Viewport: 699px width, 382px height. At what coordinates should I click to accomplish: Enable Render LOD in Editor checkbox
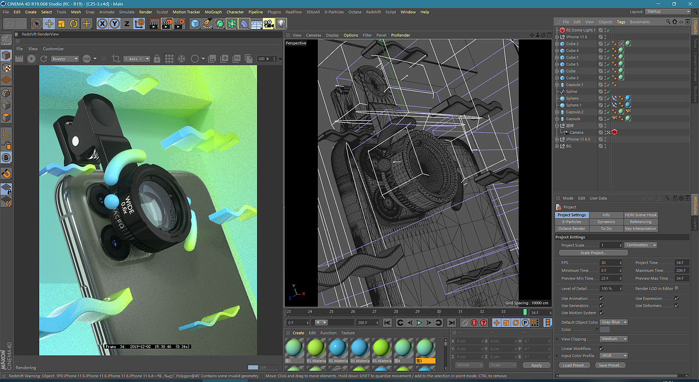tap(677, 288)
